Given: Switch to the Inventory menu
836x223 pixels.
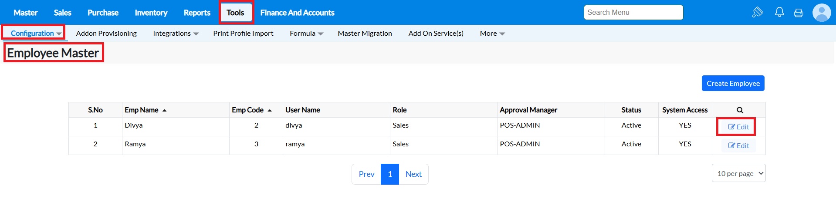Looking at the screenshot, I should click(x=151, y=13).
